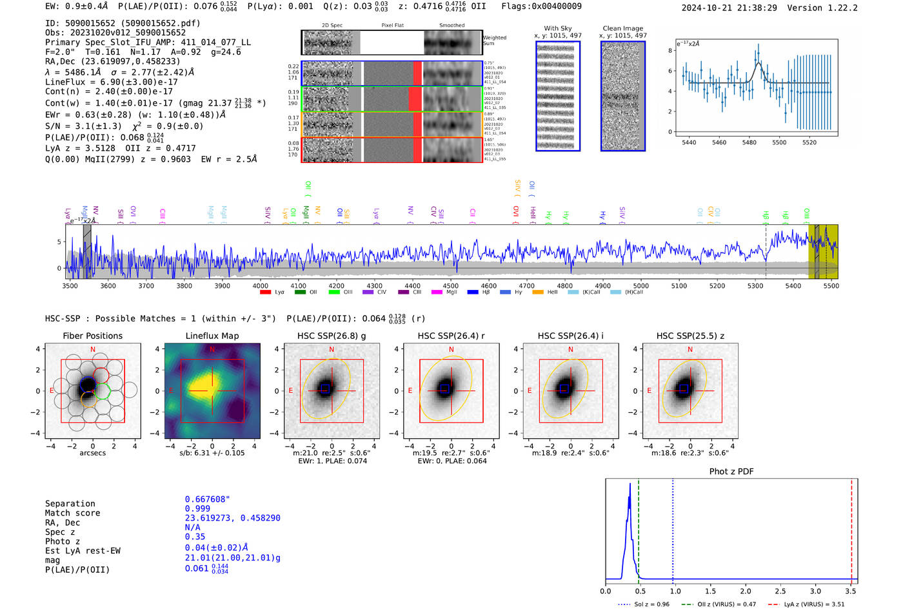Screen dimensions: 903x614
Task: Select the HSC SSP z-band cutout
Action: 690,390
